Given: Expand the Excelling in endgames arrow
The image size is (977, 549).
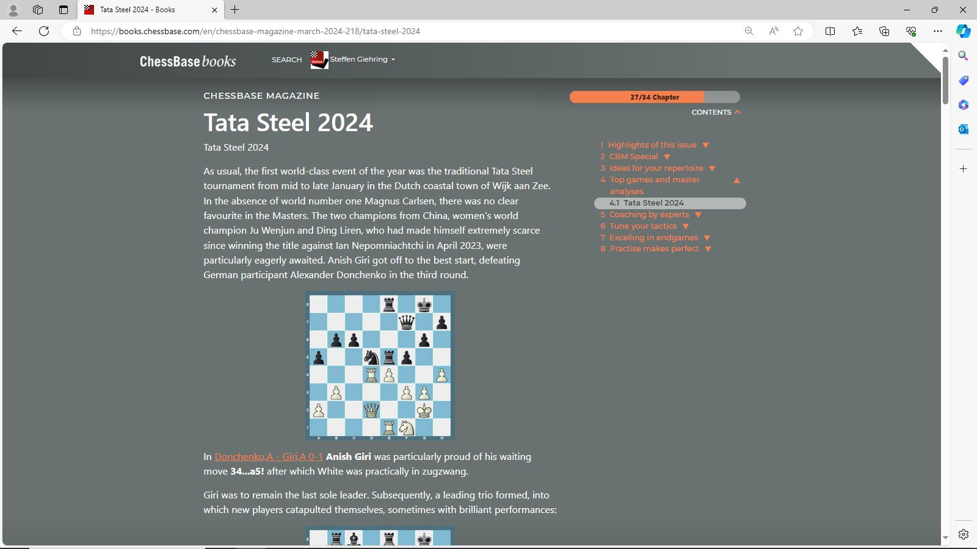Looking at the screenshot, I should (707, 238).
